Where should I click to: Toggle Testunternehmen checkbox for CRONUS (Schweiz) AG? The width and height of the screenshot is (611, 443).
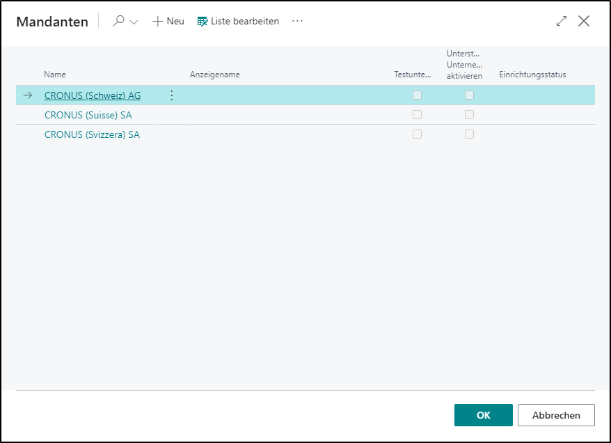point(417,95)
